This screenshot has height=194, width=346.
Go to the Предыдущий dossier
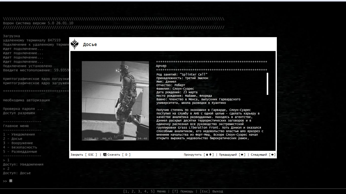pos(232,155)
